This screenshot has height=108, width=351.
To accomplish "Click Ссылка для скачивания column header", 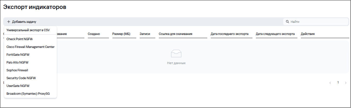I will tap(176, 34).
